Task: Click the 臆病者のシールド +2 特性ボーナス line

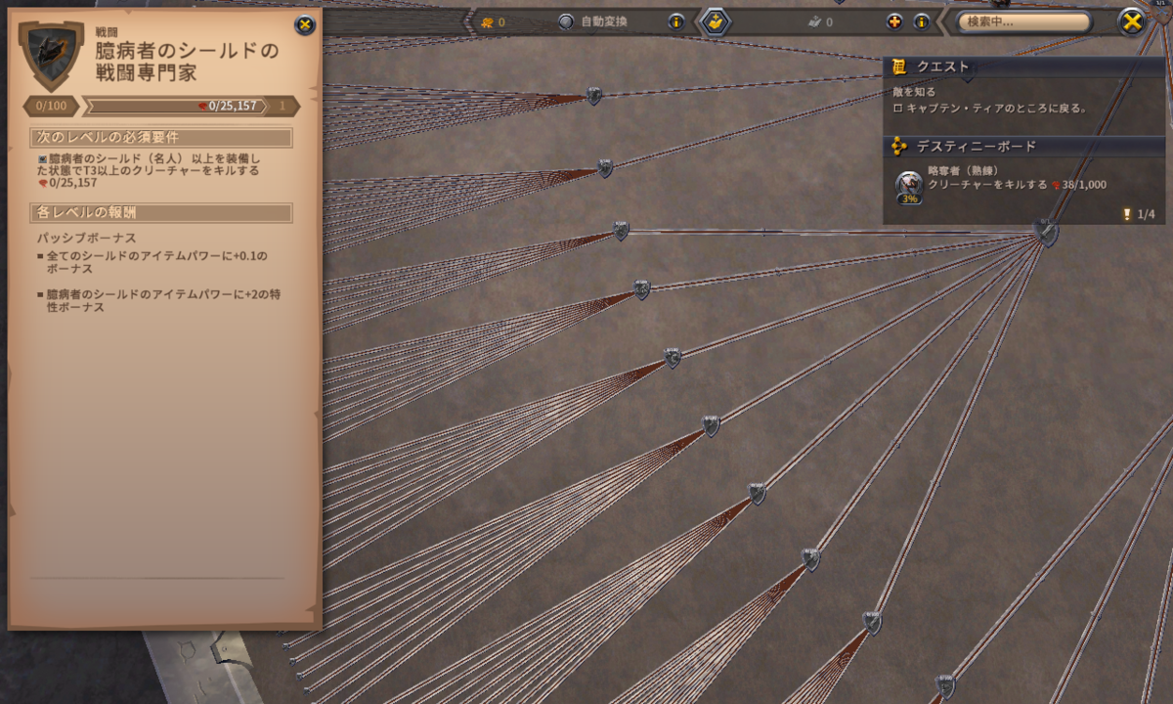Action: click(158, 300)
